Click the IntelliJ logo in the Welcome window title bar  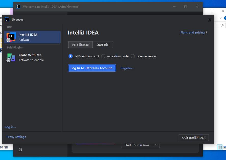(x=18, y=7)
